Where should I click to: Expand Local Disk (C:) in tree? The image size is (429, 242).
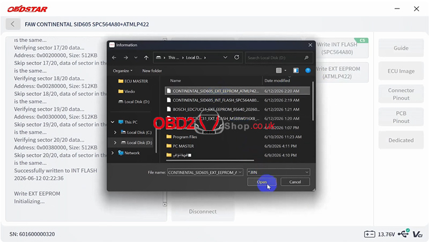click(x=115, y=132)
